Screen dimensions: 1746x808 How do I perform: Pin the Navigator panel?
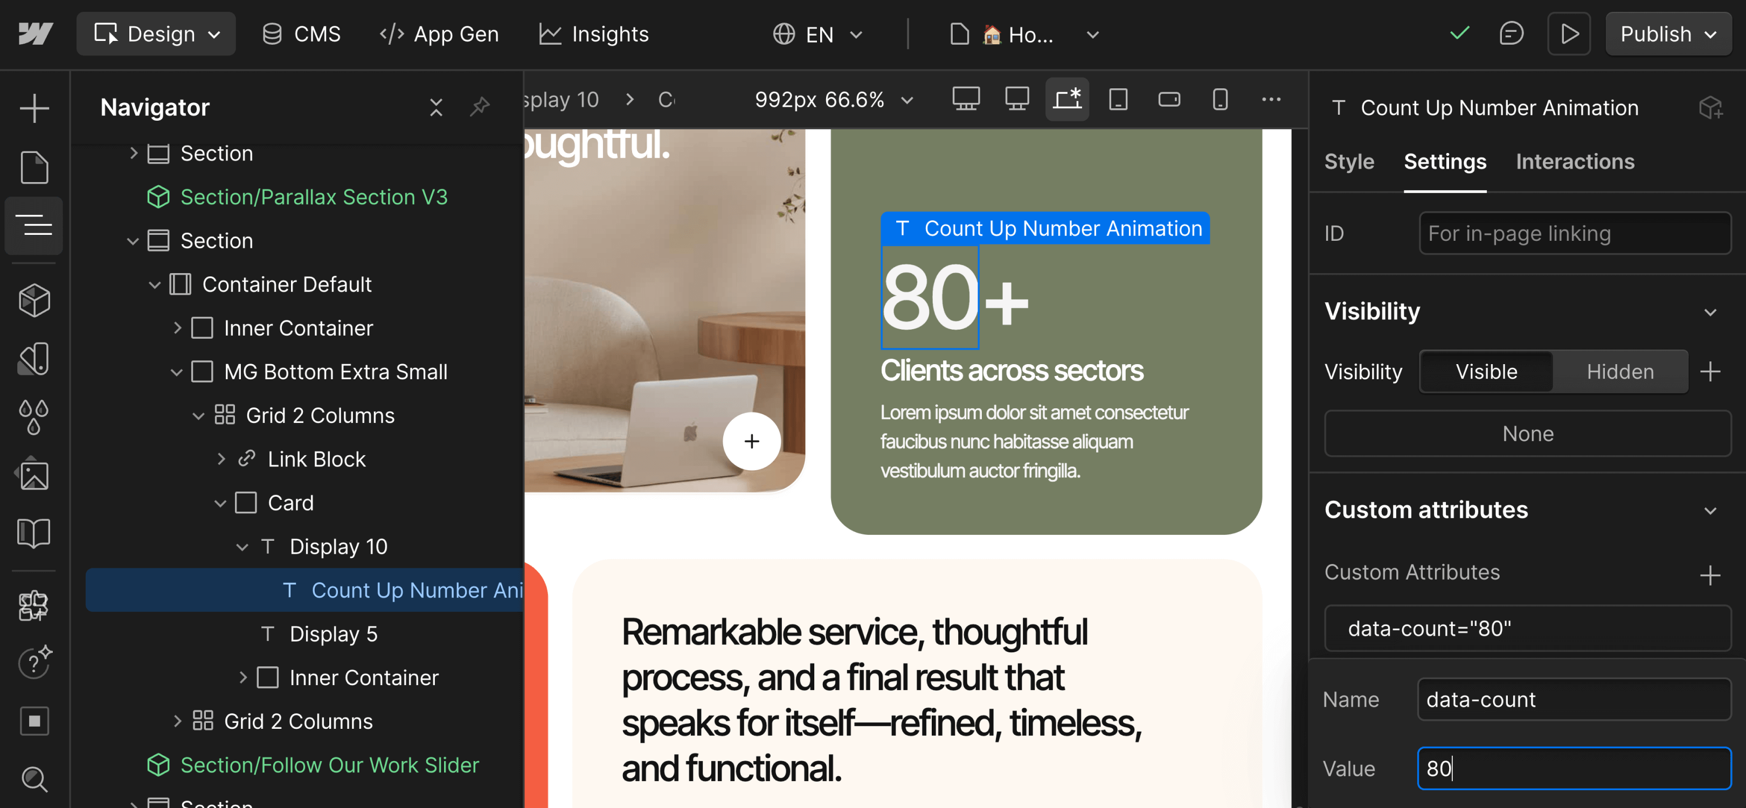(x=481, y=107)
